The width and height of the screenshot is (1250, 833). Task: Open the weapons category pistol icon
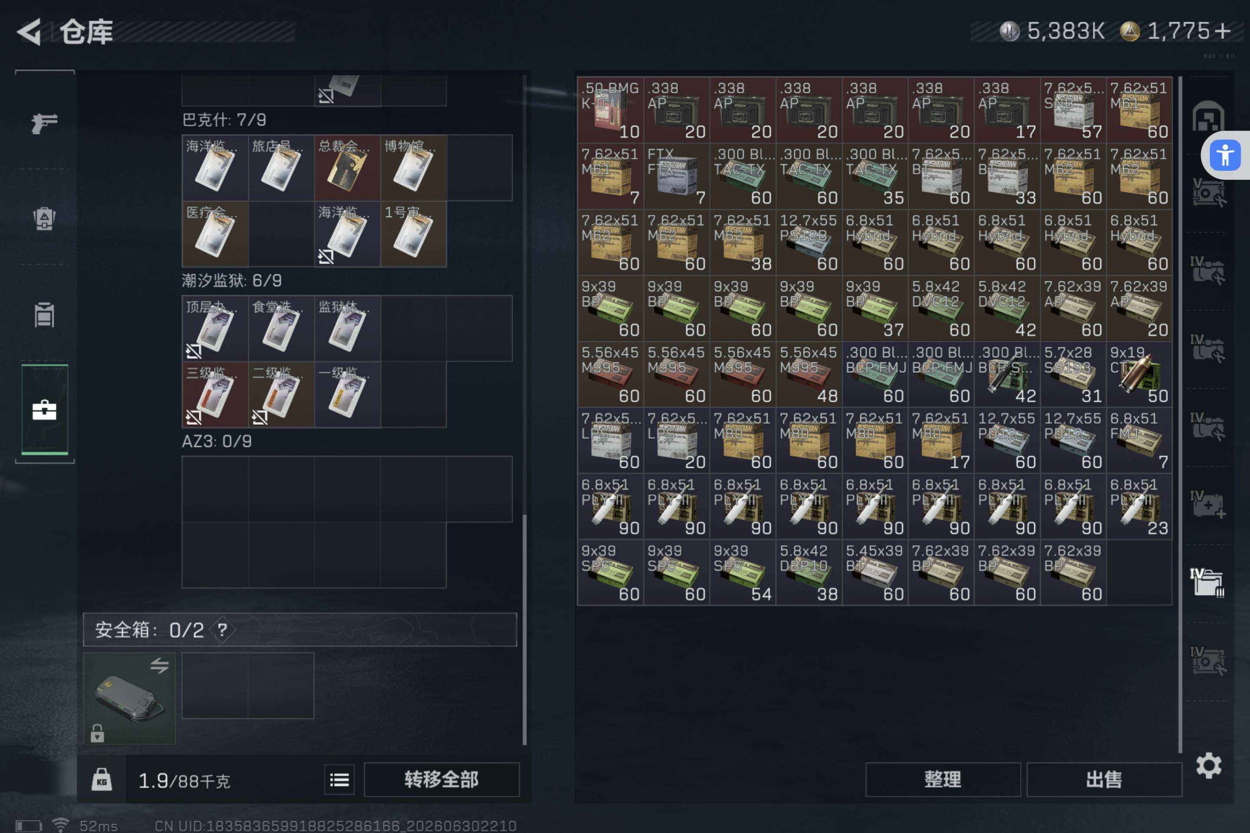point(44,123)
